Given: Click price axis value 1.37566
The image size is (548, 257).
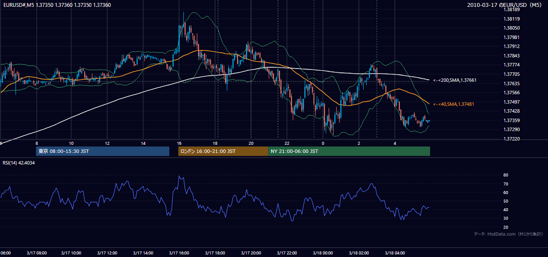Looking at the screenshot, I should tap(512, 93).
